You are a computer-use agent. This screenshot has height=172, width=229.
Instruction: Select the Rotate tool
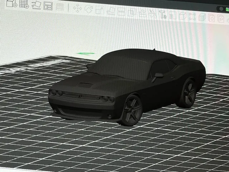pyautogui.click(x=89, y=9)
